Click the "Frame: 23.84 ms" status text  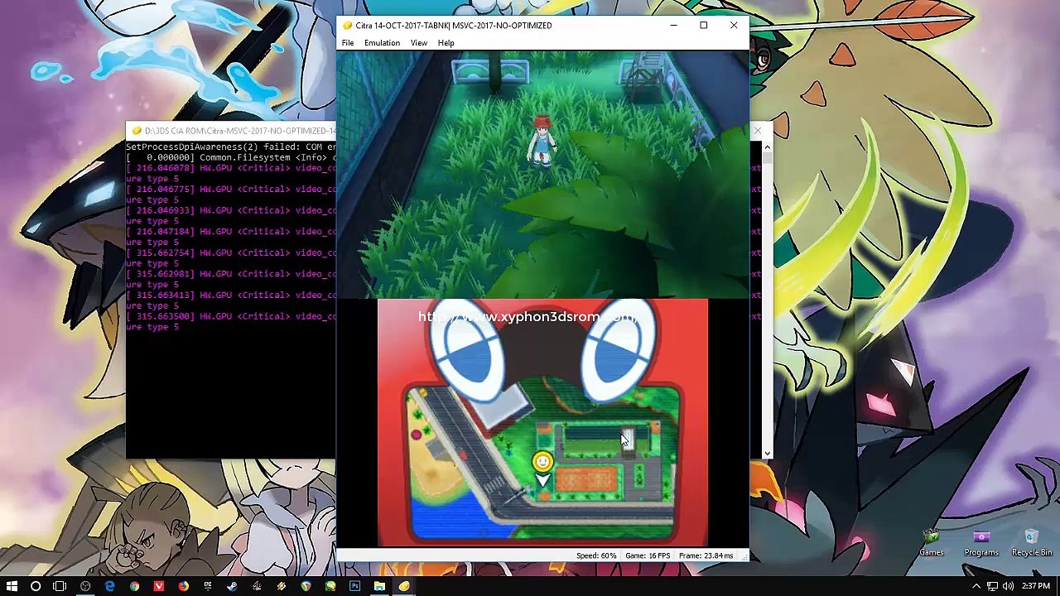pos(706,555)
